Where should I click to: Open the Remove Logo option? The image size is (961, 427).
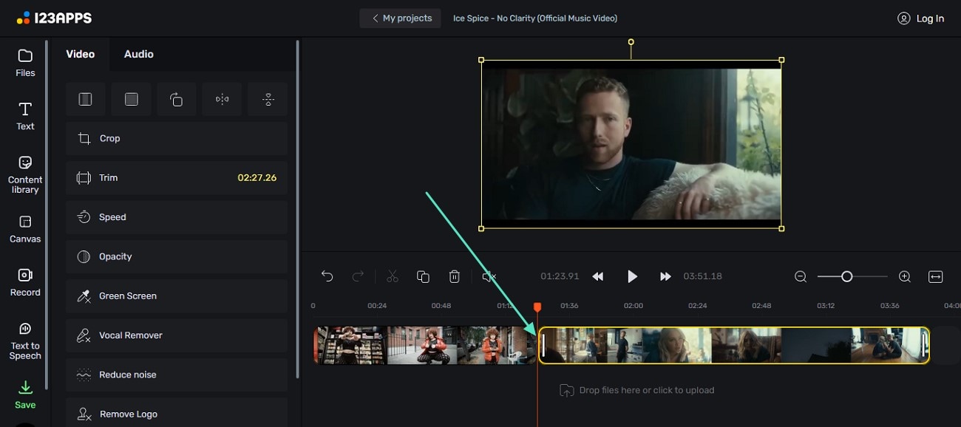pos(177,414)
